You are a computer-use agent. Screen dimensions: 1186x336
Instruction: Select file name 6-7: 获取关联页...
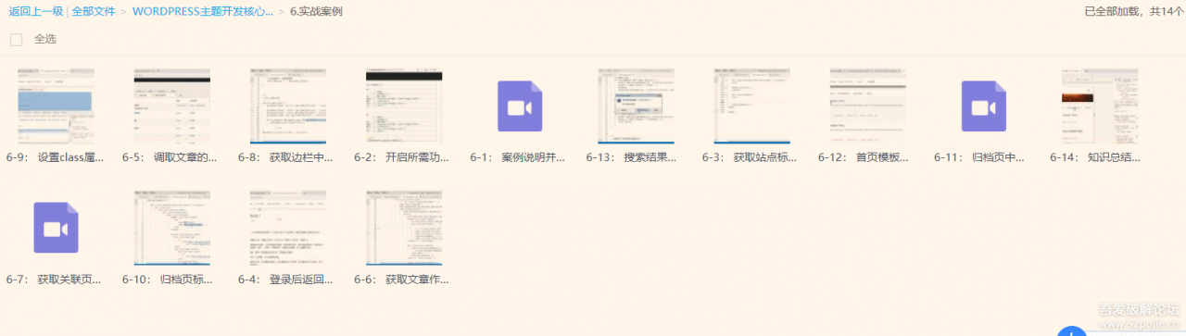(x=54, y=279)
